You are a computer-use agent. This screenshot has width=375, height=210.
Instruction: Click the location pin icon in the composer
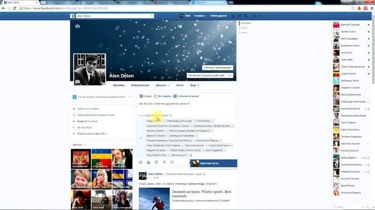pos(164,162)
